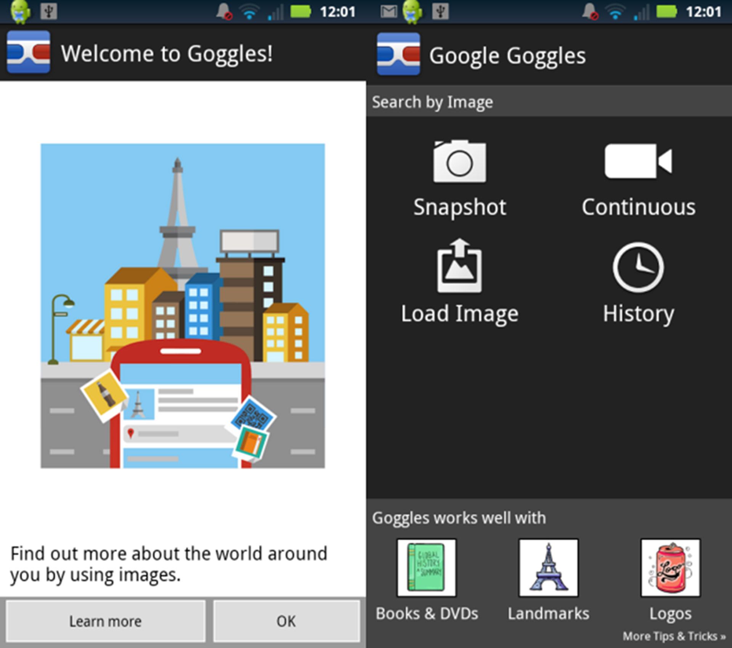Tap the Books & DVDs green book thumbnail
This screenshot has width=732, height=648.
426,567
